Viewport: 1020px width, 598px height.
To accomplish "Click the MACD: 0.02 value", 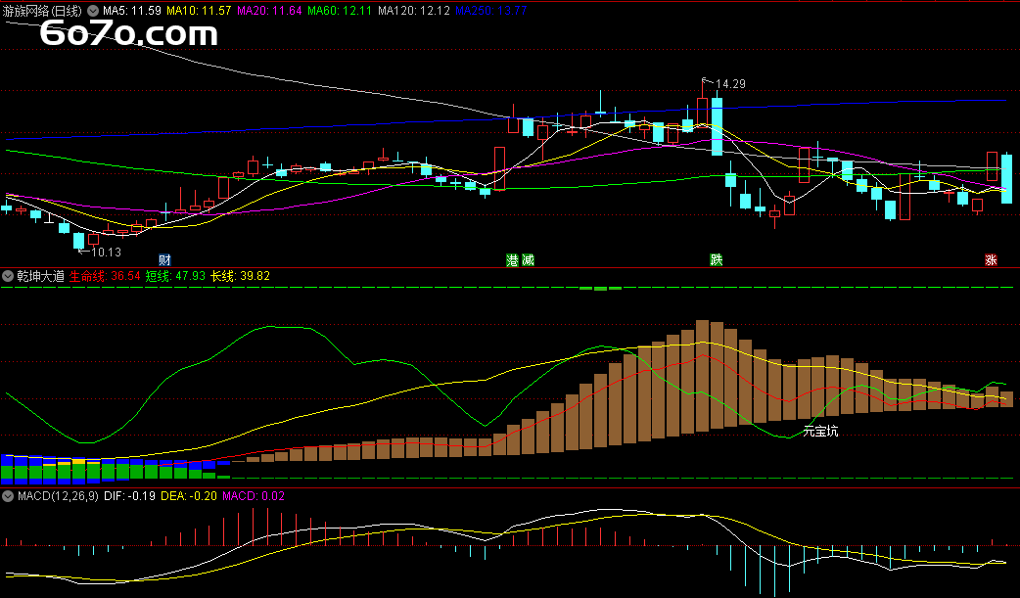I will (x=254, y=496).
